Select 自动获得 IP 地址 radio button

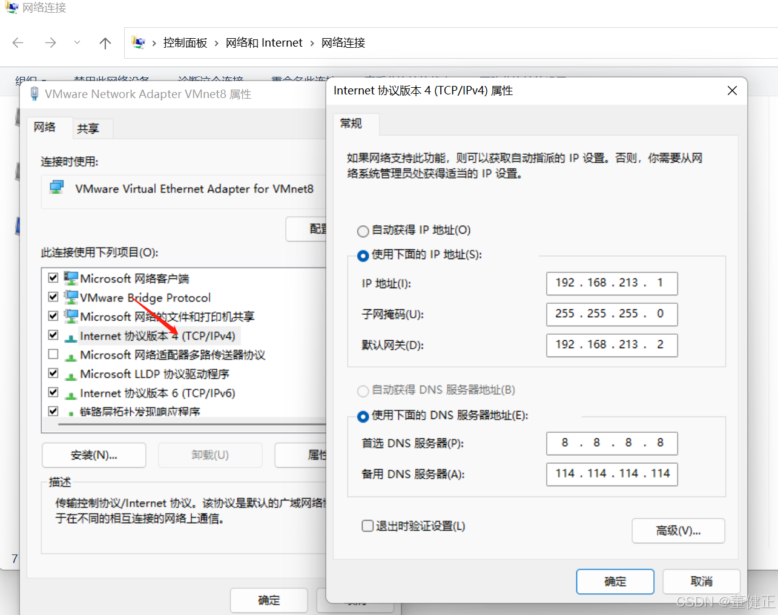[363, 231]
